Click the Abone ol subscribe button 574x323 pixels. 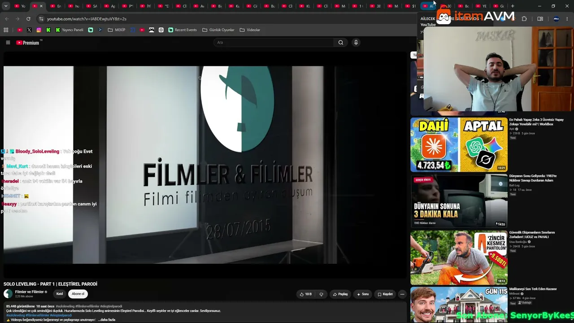pos(78,294)
